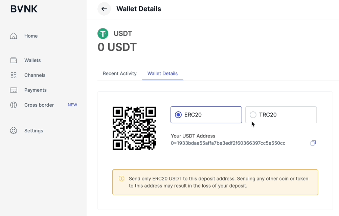Select the TRC20 network radio button
The width and height of the screenshot is (339, 216).
[253, 115]
